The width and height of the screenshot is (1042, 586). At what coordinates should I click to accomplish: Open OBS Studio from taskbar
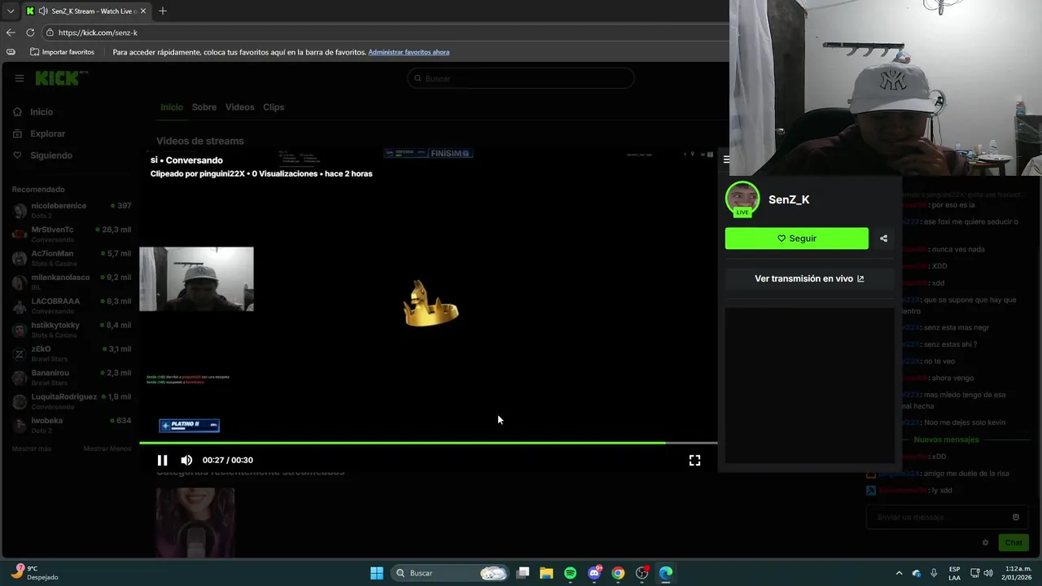642,573
